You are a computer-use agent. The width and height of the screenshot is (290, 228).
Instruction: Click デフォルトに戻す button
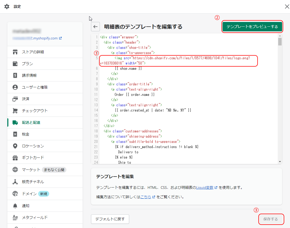pos(110,219)
